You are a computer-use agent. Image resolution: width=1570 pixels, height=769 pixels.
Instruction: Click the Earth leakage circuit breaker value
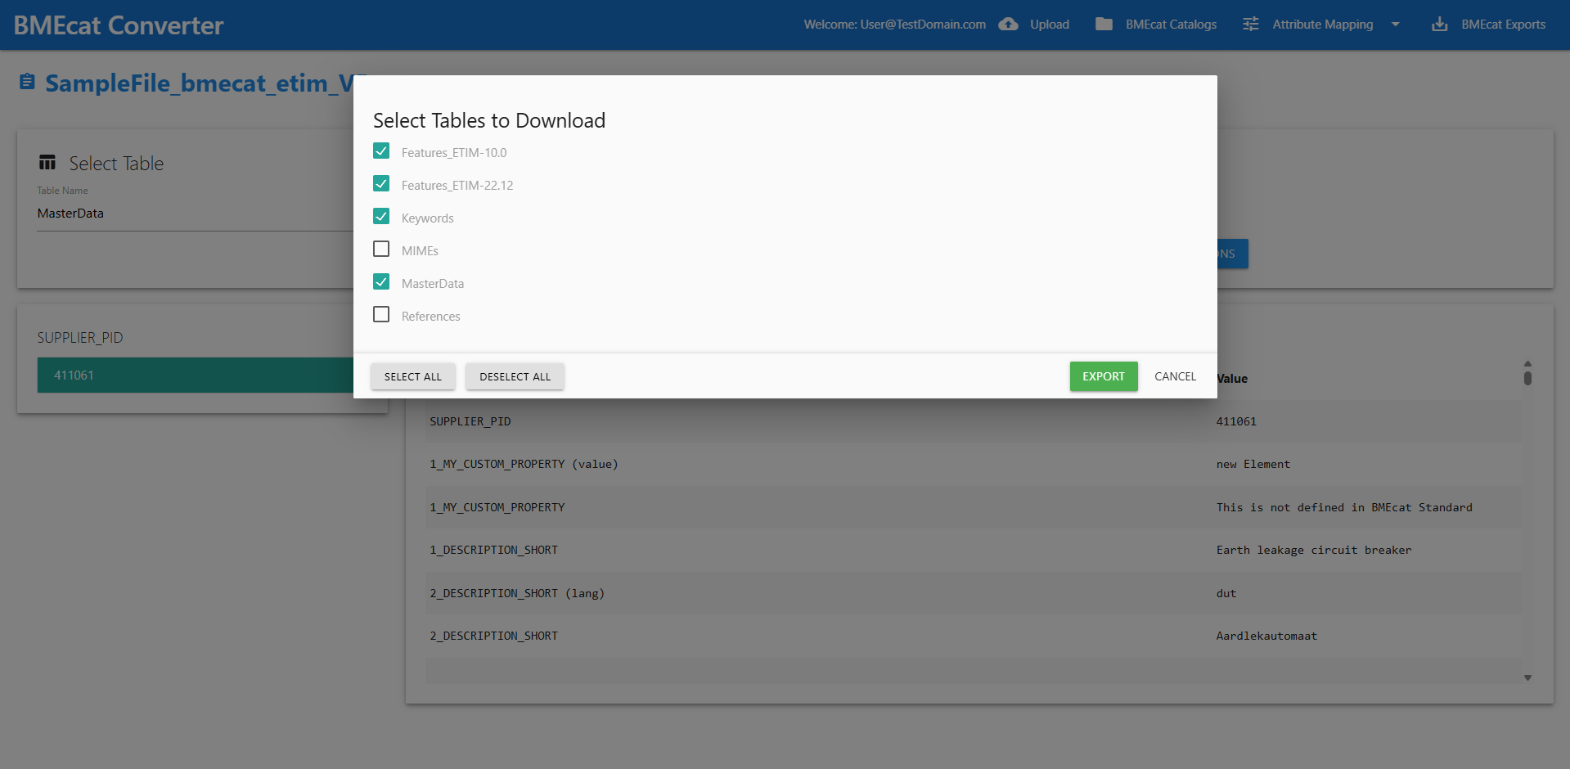click(x=1314, y=550)
